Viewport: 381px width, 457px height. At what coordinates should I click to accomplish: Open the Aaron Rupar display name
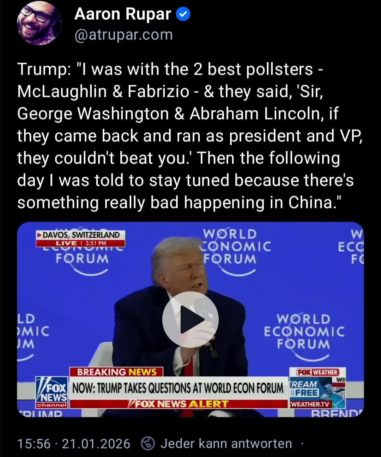pyautogui.click(x=122, y=14)
